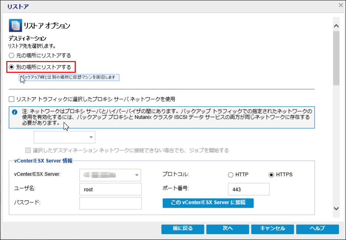Click the ポート番号 field showing 443
The image size is (346, 240).
click(x=248, y=189)
